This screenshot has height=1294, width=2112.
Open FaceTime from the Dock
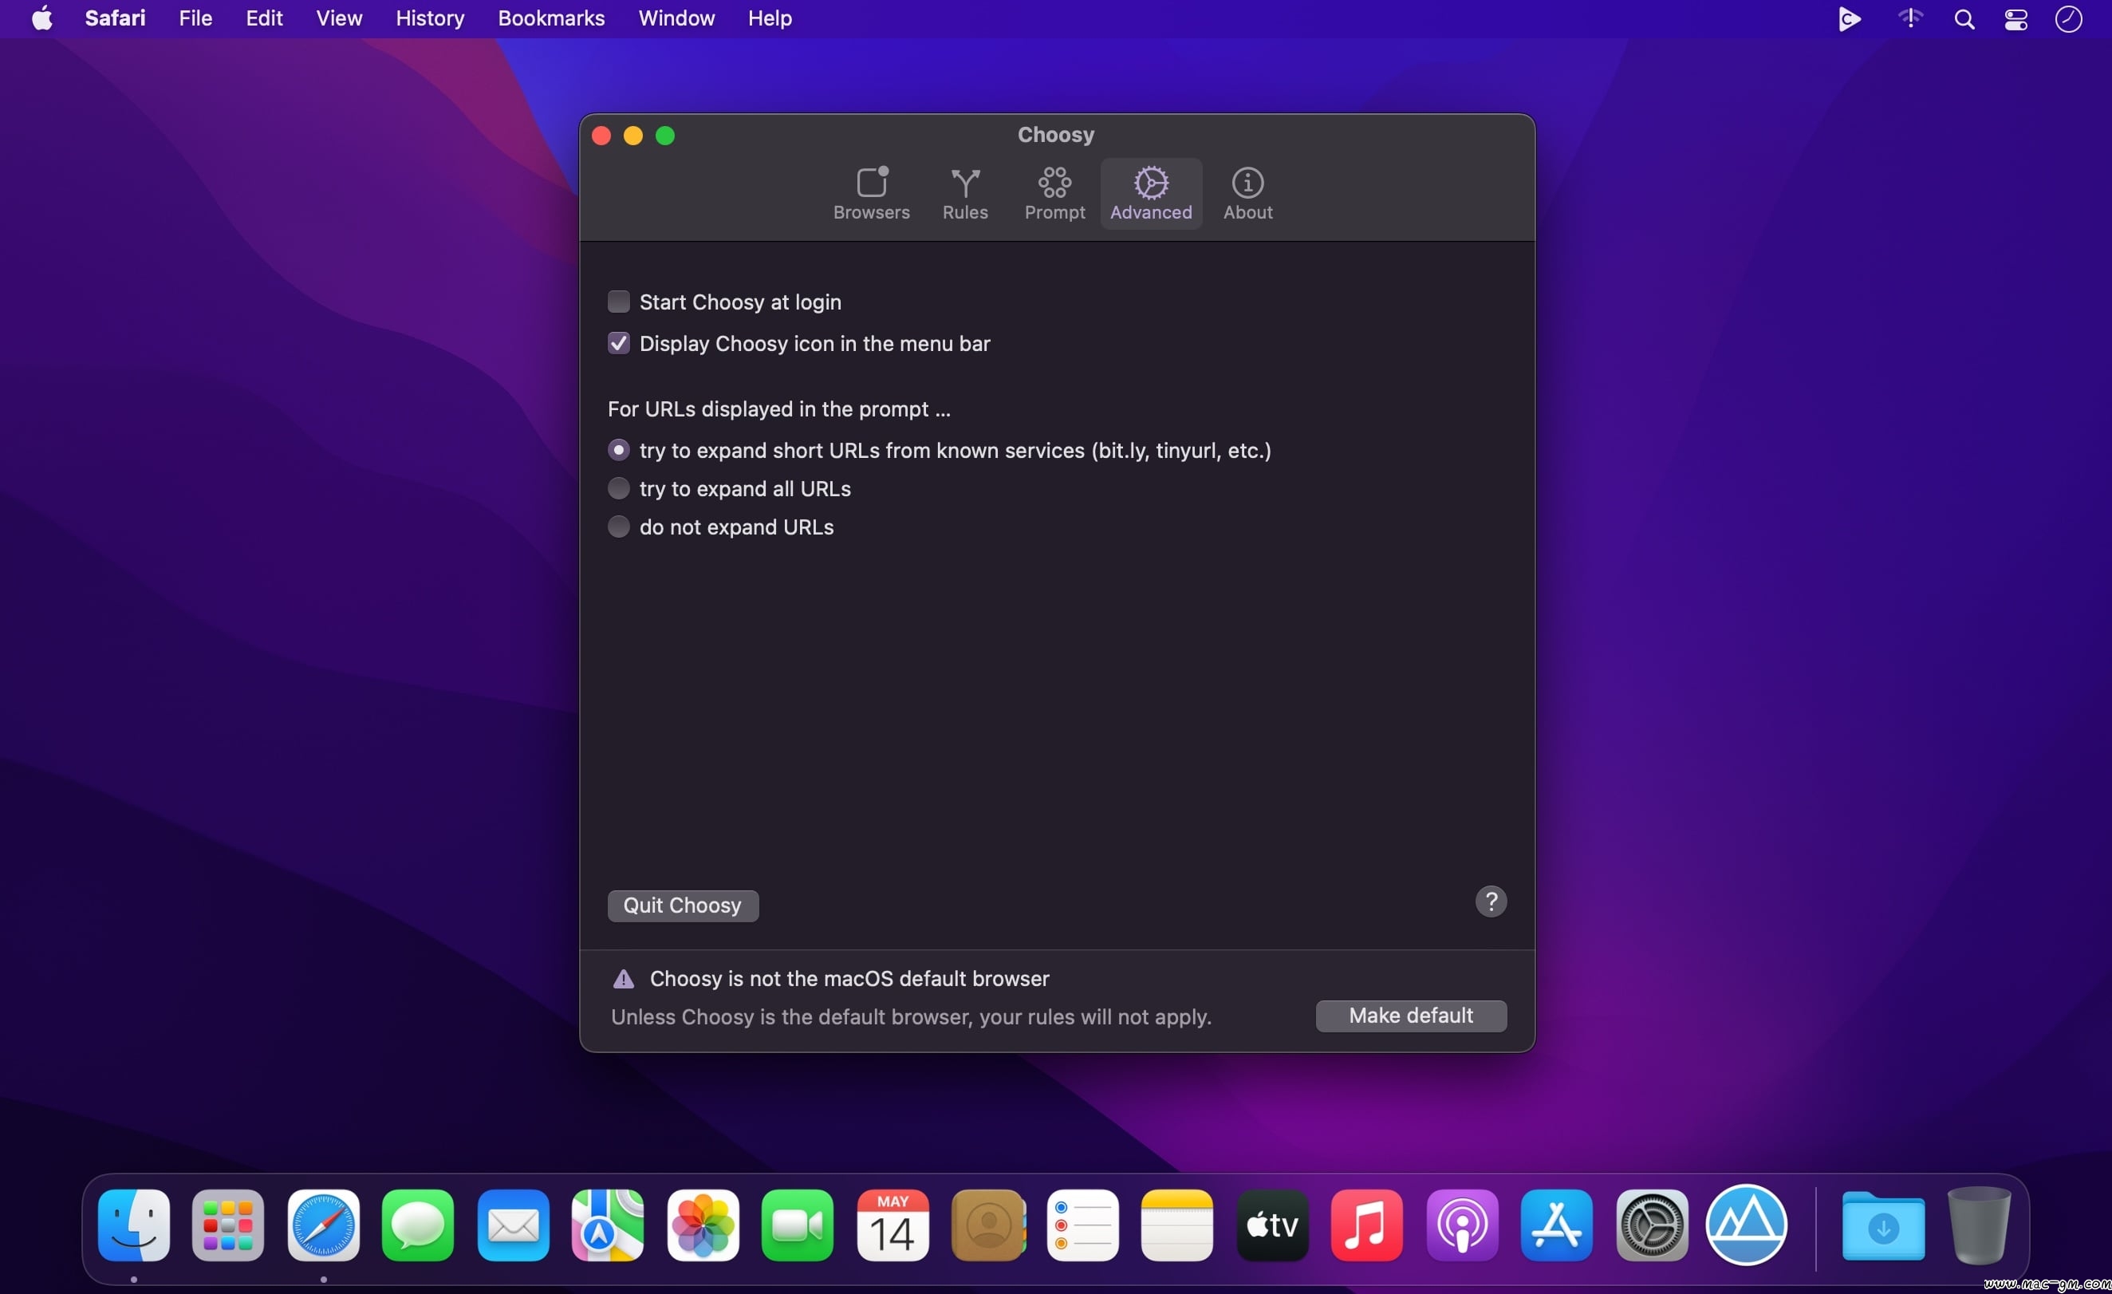pyautogui.click(x=797, y=1225)
